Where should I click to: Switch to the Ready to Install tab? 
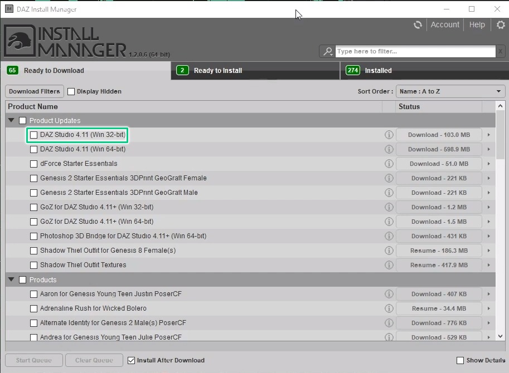click(x=254, y=71)
